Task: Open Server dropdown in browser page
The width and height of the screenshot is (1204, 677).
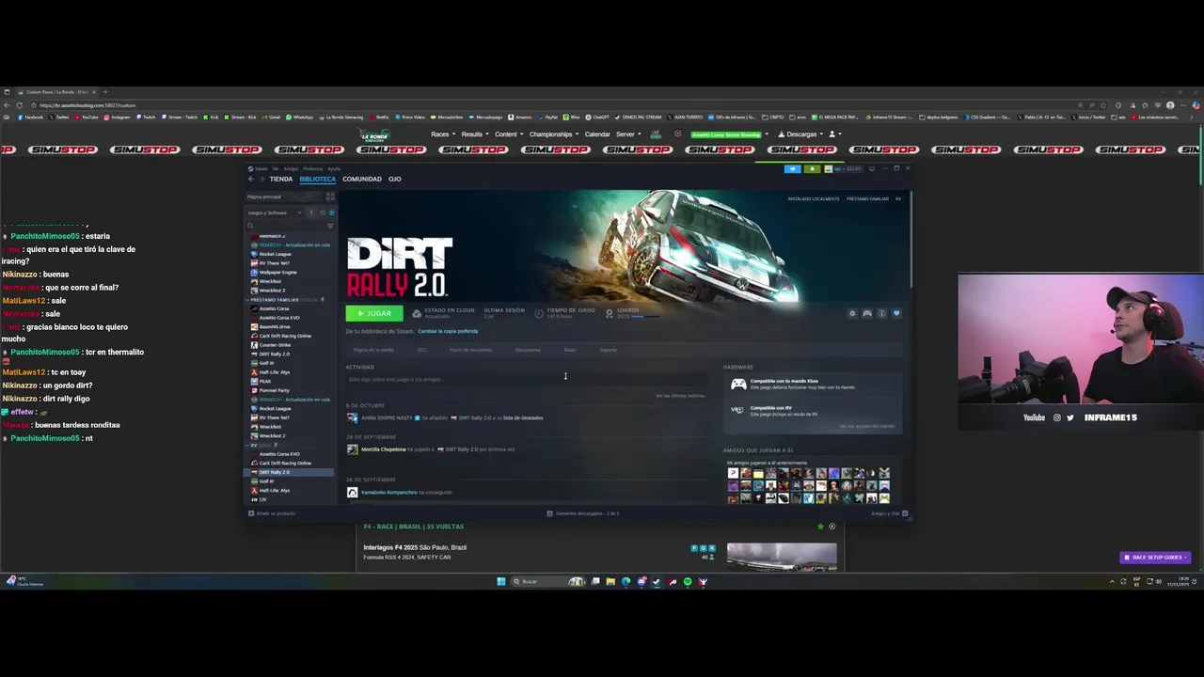Action: pyautogui.click(x=627, y=134)
